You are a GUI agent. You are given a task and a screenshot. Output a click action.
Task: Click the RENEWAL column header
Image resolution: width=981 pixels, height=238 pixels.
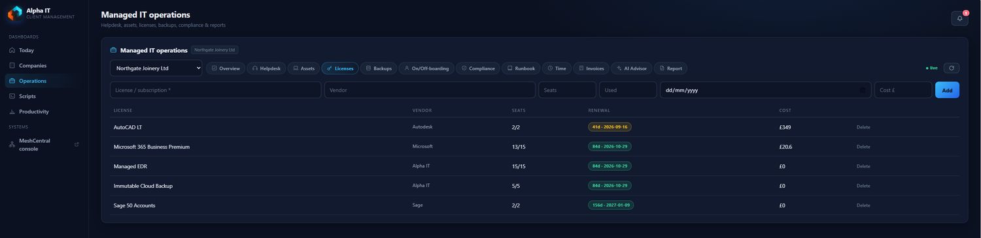[599, 110]
